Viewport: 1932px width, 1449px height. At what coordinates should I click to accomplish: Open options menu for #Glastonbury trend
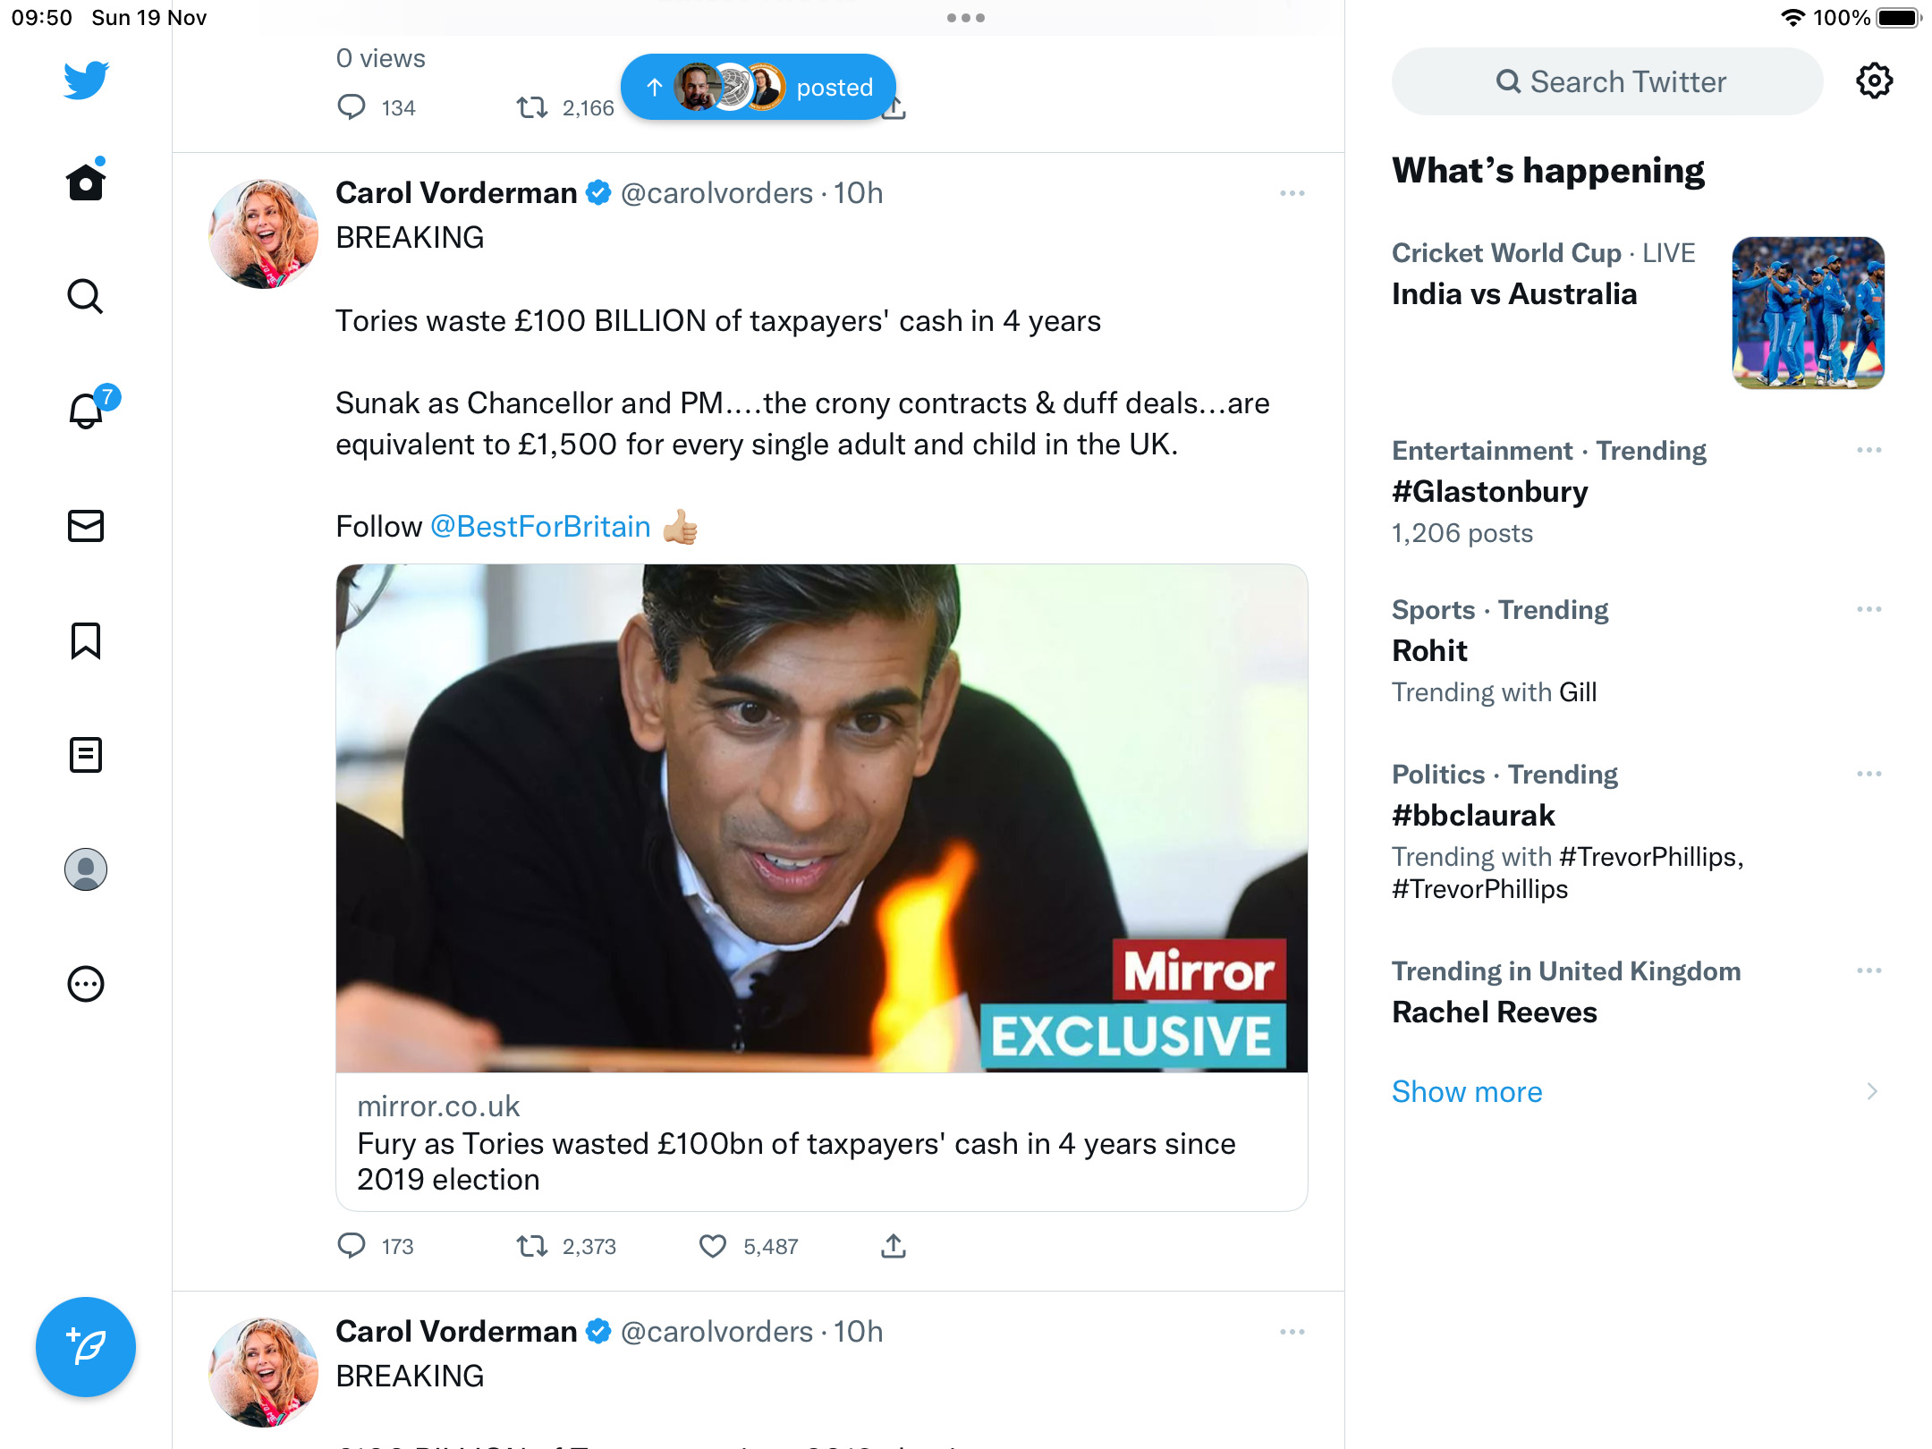(x=1869, y=450)
